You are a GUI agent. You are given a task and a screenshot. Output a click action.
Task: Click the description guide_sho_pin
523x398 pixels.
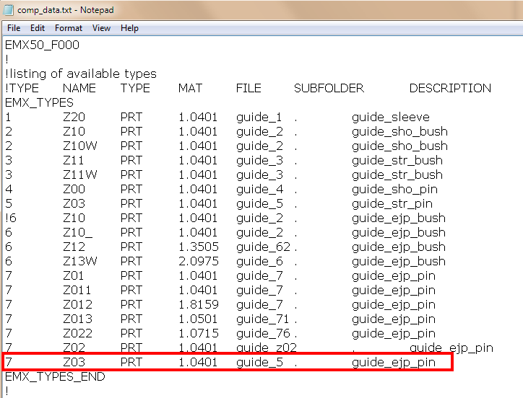[394, 189]
